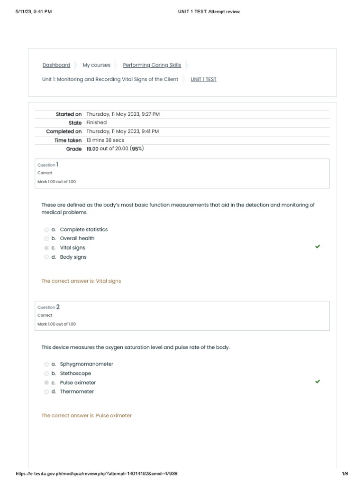This screenshot has width=364, height=486.
Task: Click the e-tesda.gov.ph review URL in footer
Action: coord(97,474)
